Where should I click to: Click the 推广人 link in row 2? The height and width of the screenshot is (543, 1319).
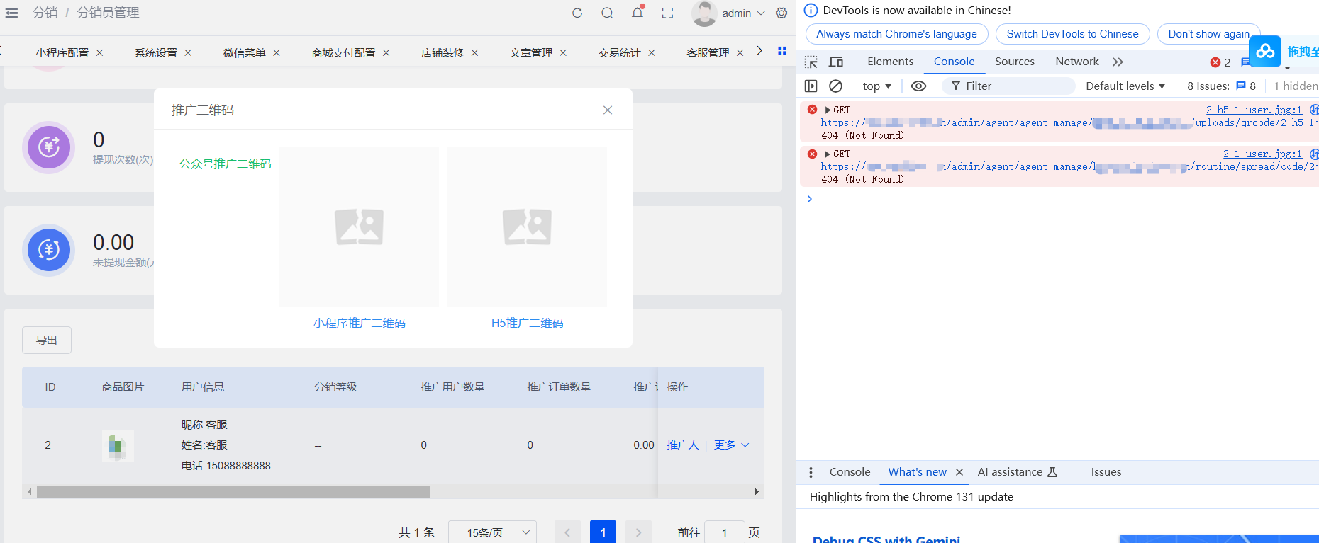(x=683, y=445)
